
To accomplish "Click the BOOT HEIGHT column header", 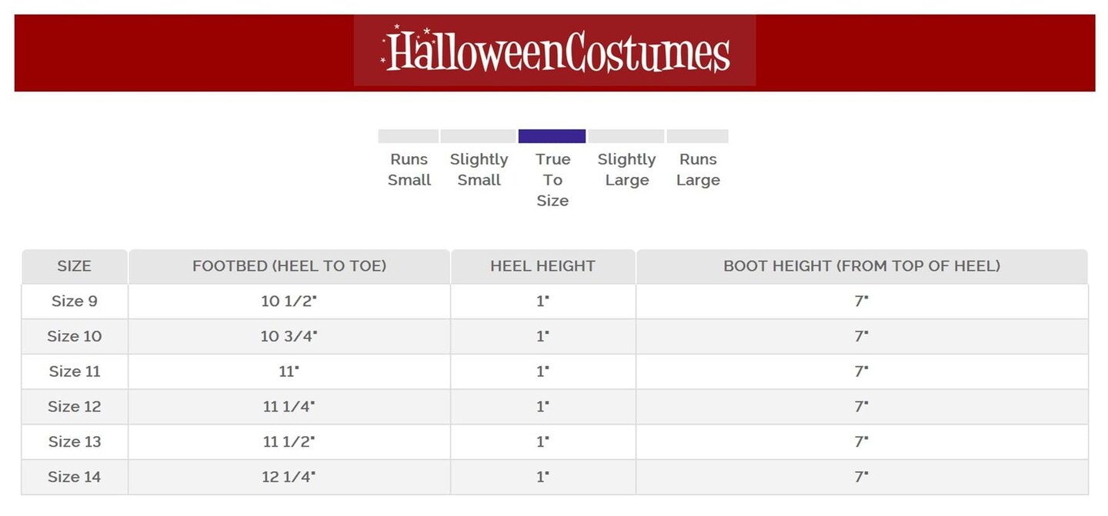I will tap(862, 266).
